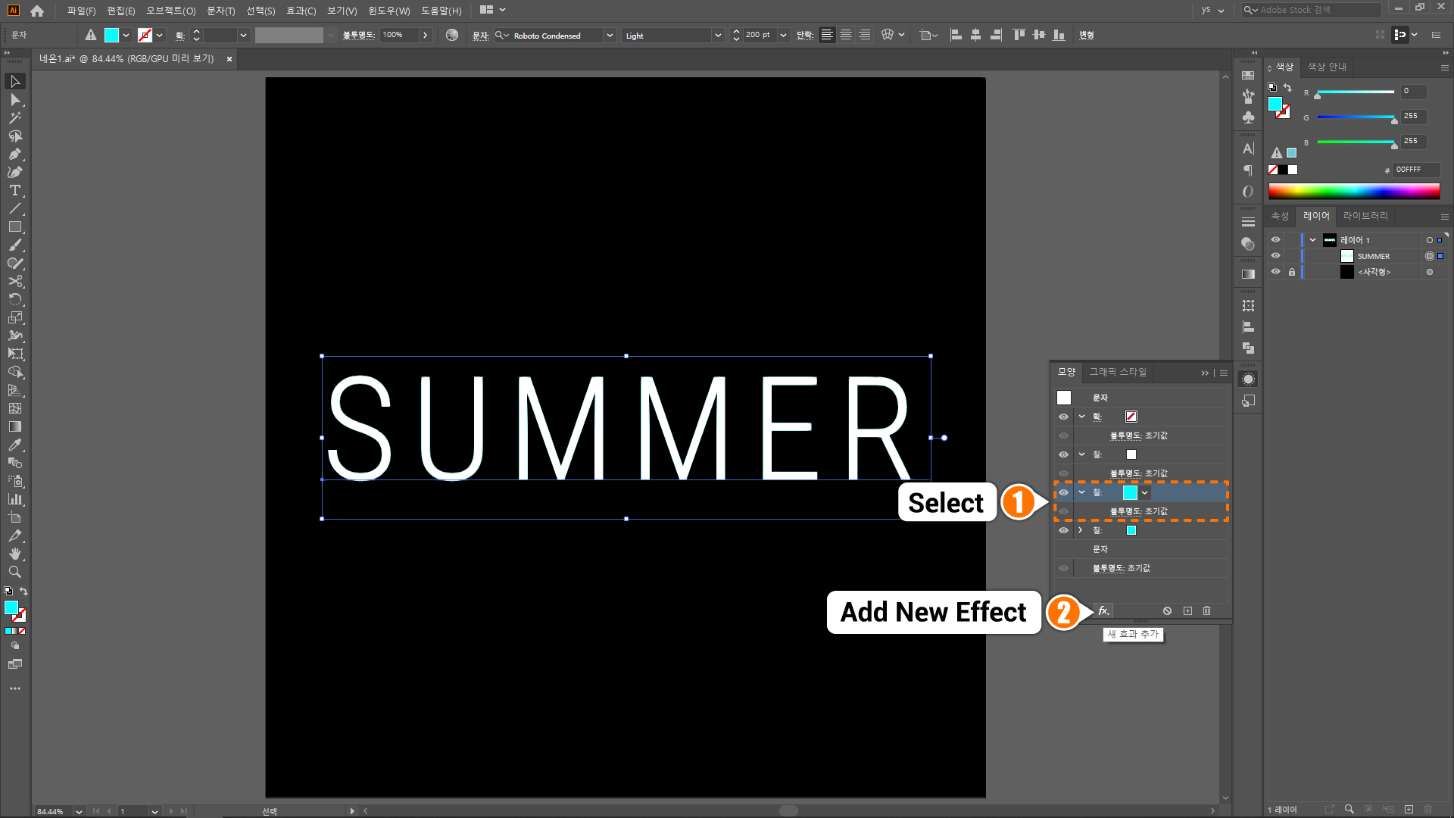Toggle visibility of the white fill
This screenshot has width=1454, height=818.
pyautogui.click(x=1063, y=454)
